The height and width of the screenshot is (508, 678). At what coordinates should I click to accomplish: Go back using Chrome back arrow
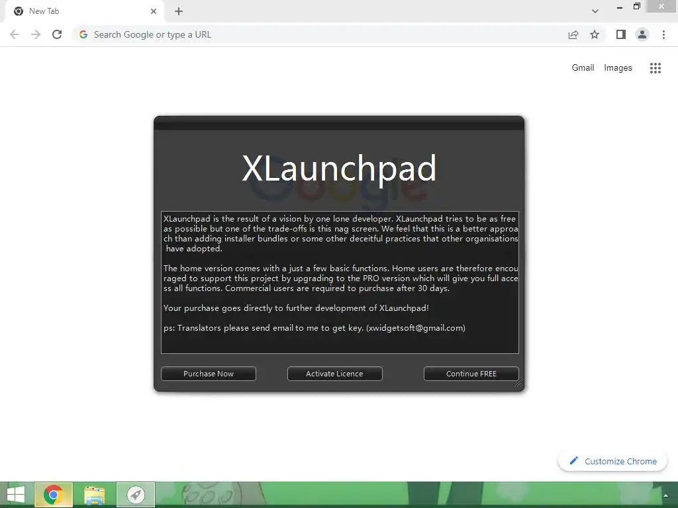click(x=15, y=34)
